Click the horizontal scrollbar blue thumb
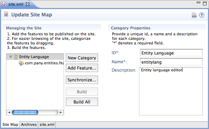 25,112
